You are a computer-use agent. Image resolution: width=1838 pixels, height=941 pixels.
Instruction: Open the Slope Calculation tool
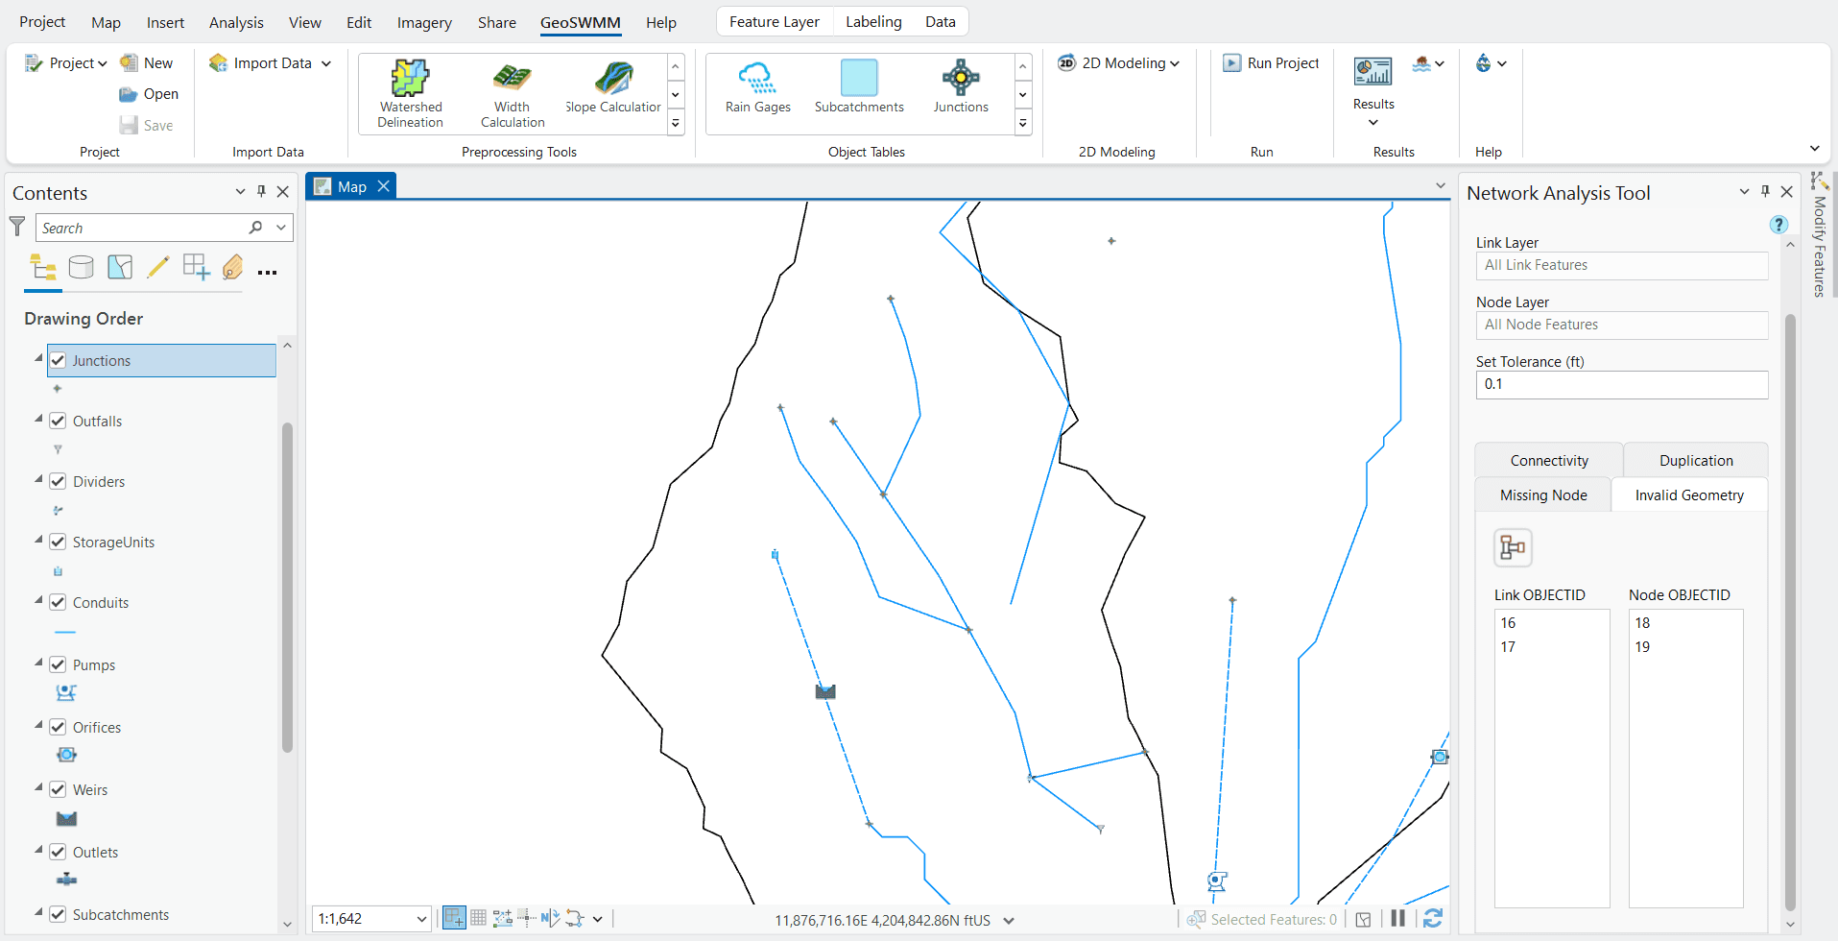(612, 93)
